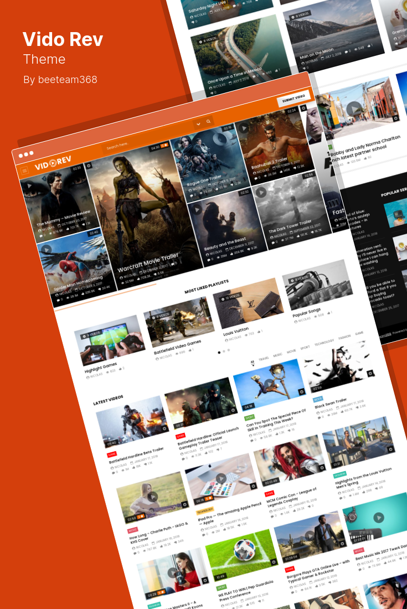Click FASHION tag above Louis Vuitton highlights
The width and height of the screenshot is (407, 609).
(340, 474)
